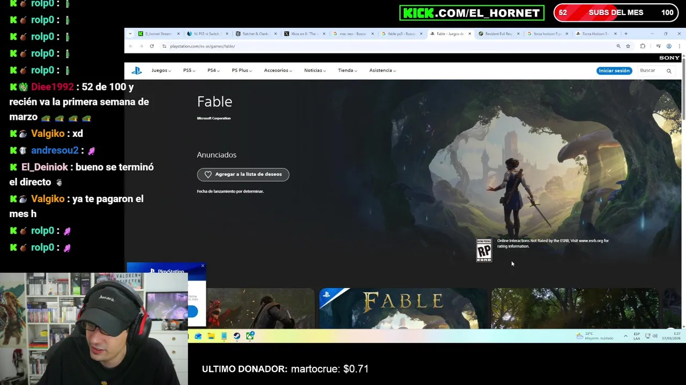
Task: Reload the page with the browser refresh icon
Action: tap(152, 47)
